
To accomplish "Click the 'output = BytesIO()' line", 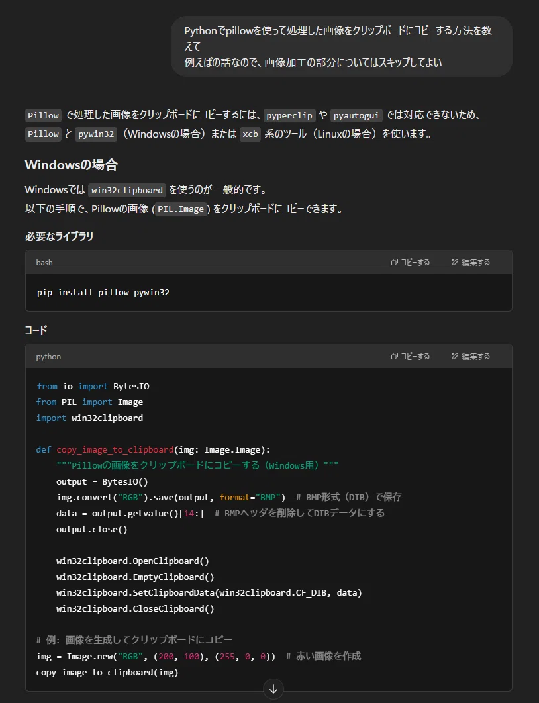I will pos(102,481).
